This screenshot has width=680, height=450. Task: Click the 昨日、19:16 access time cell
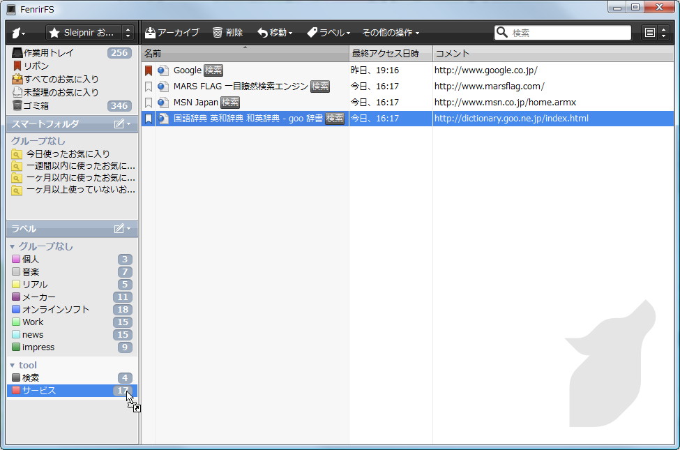(375, 70)
